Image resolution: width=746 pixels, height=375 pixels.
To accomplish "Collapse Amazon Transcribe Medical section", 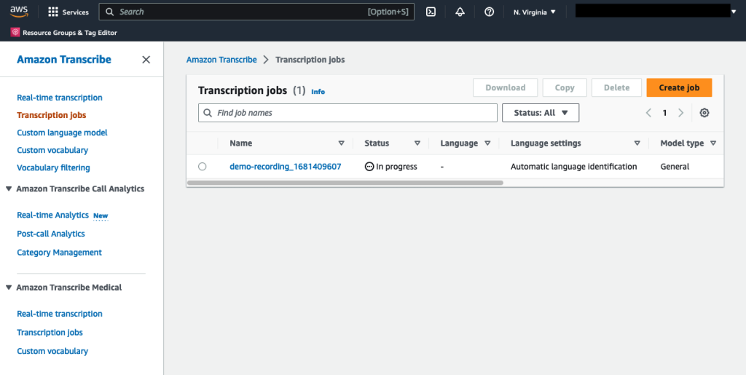I will pos(9,288).
